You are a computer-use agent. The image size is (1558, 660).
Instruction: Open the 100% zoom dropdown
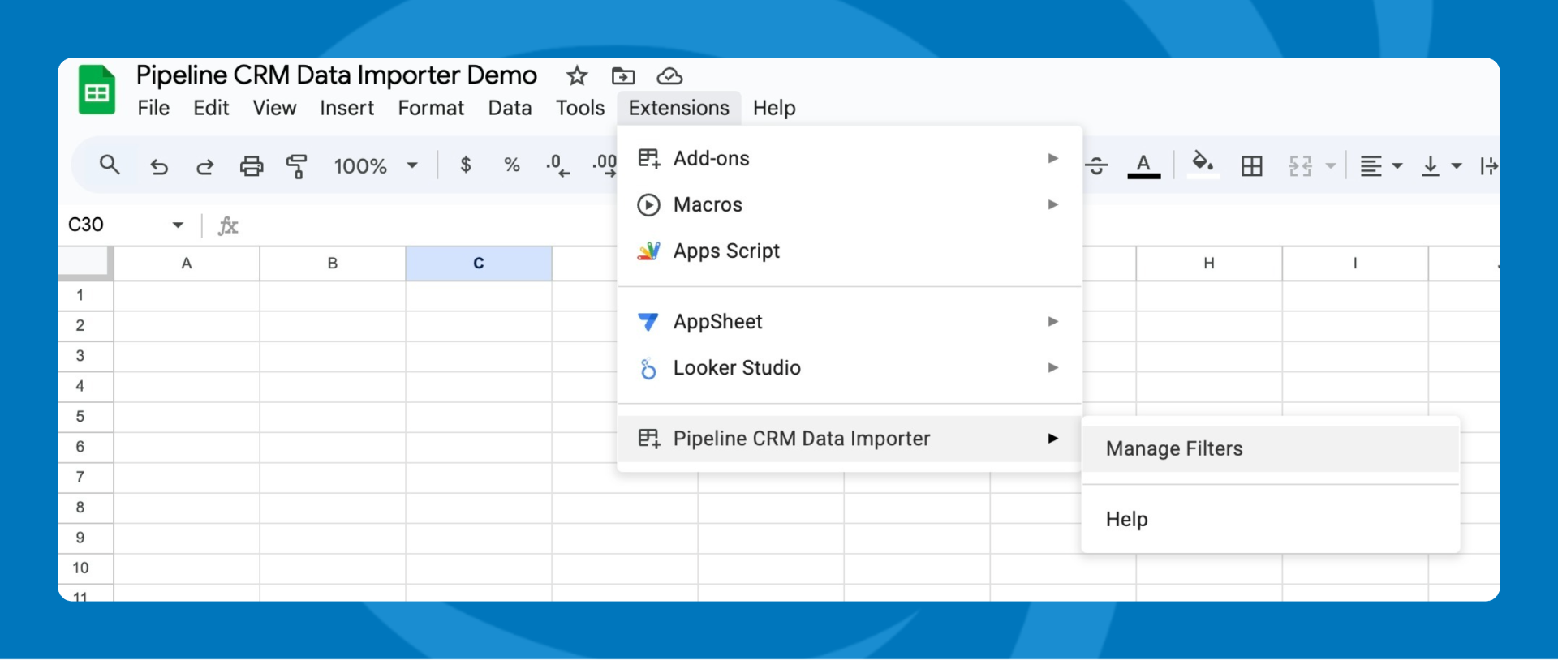click(x=376, y=166)
